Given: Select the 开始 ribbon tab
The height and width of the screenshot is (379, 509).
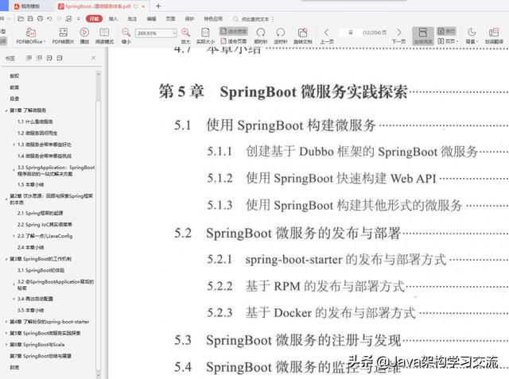Looking at the screenshot, I should click(94, 19).
